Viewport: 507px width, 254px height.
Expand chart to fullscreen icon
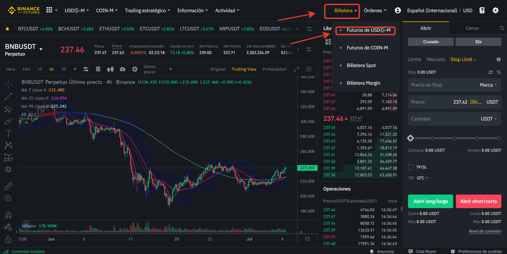pos(297,69)
